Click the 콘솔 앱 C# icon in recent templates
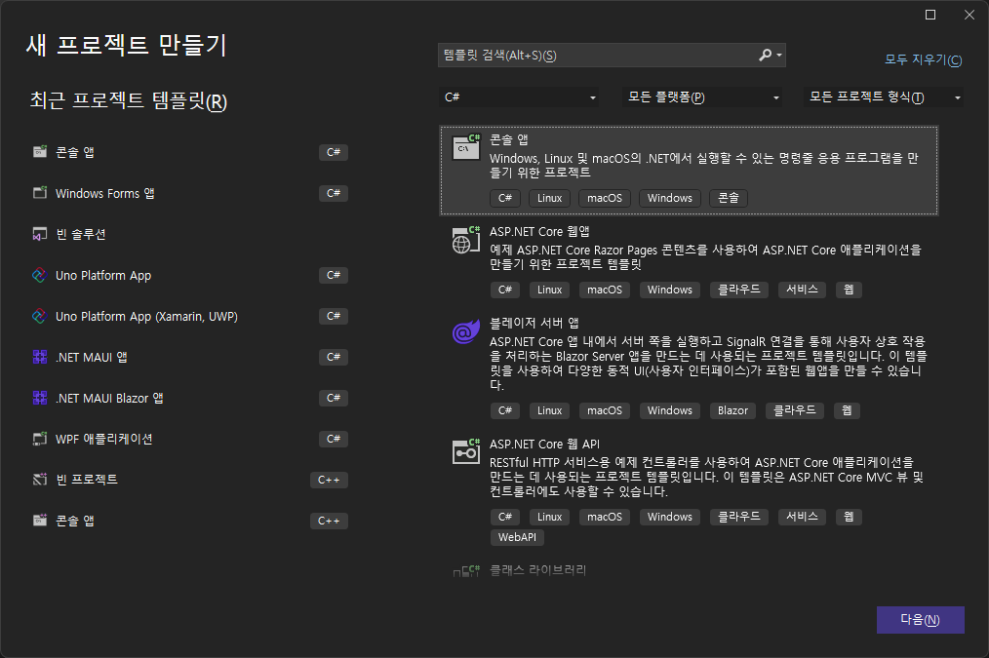Image resolution: width=989 pixels, height=658 pixels. pos(40,152)
